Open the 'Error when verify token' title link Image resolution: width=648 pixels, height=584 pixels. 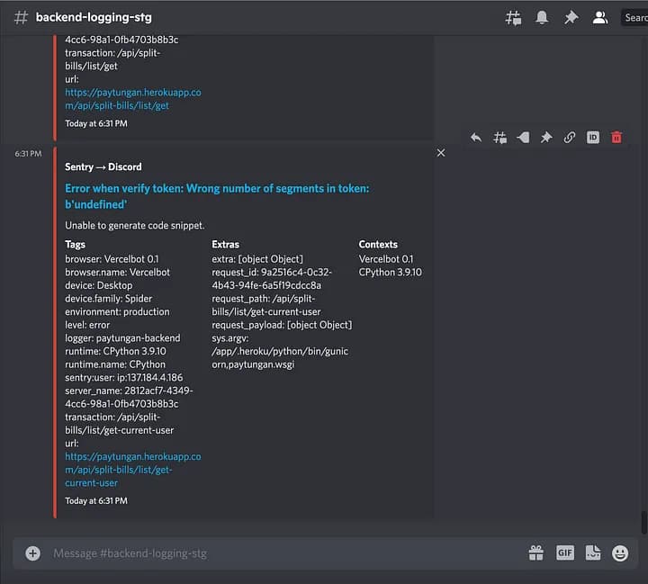(217, 196)
